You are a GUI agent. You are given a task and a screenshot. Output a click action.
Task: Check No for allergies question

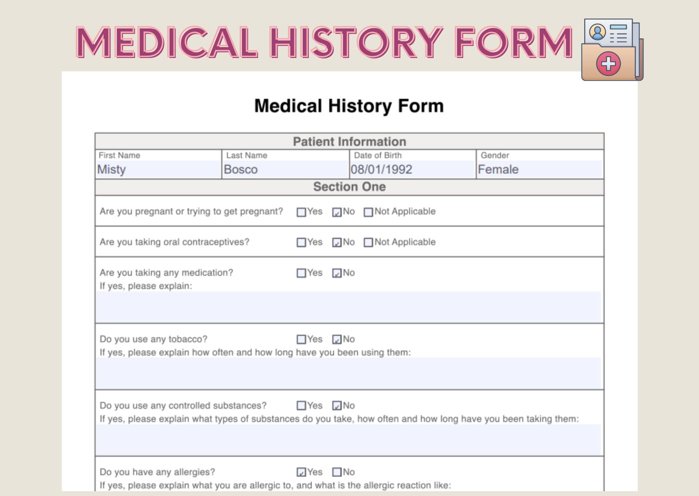337,472
